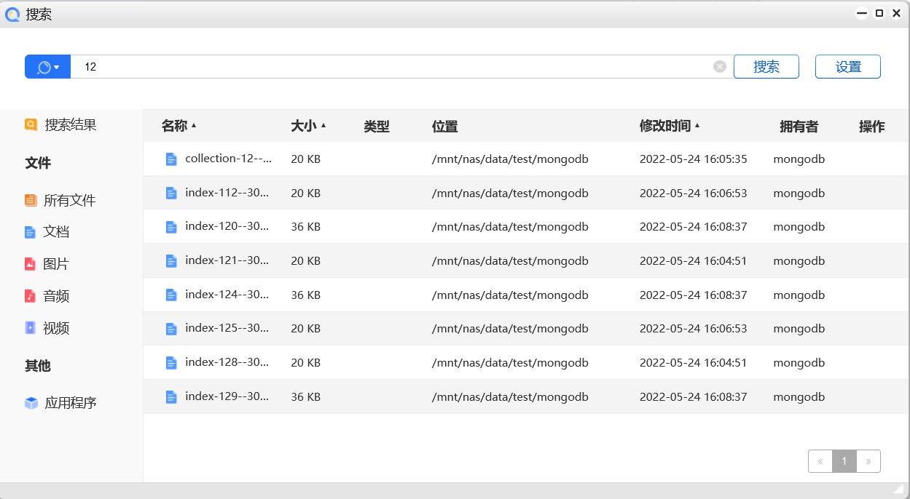This screenshot has height=499, width=910.
Task: Switch to the 类型 column header
Action: pyautogui.click(x=377, y=125)
